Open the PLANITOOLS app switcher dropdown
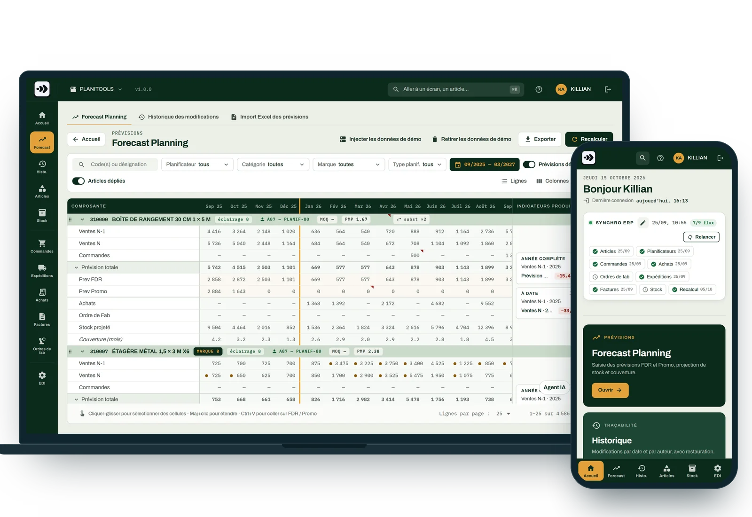This screenshot has width=752, height=517. (x=96, y=89)
